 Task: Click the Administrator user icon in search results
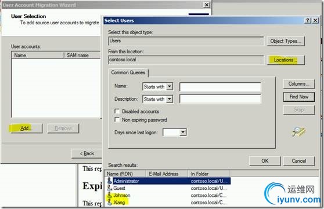coord(110,181)
